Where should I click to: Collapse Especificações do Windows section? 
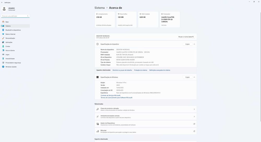(194, 77)
